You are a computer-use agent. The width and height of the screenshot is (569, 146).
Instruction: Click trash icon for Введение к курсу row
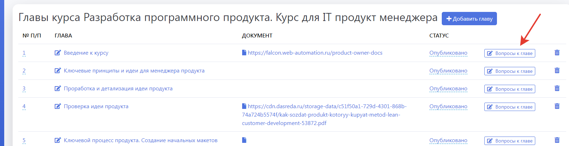(557, 53)
